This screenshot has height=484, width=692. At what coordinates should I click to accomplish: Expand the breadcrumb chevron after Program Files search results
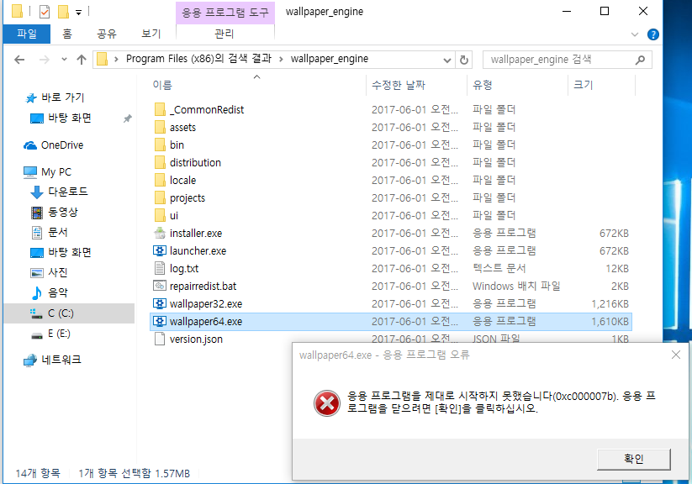pyautogui.click(x=281, y=59)
